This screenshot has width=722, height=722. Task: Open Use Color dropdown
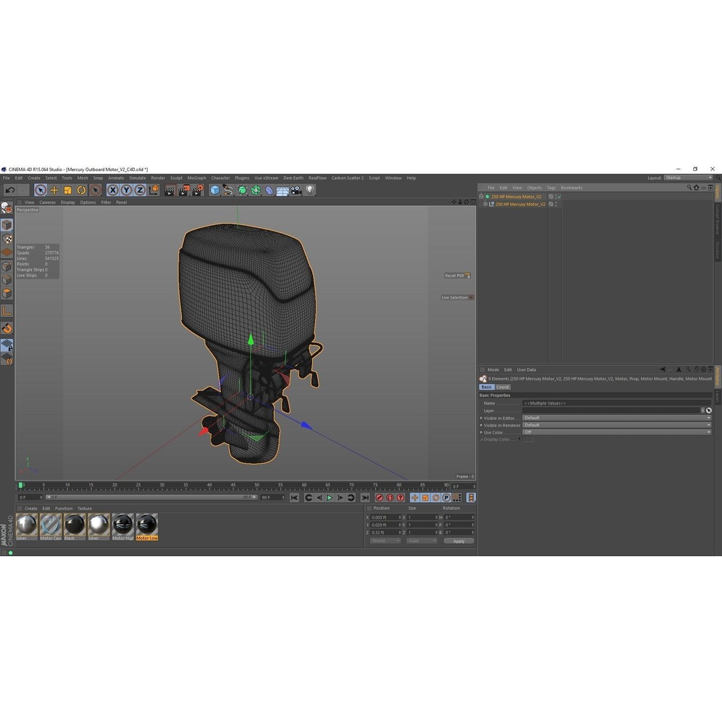(617, 433)
